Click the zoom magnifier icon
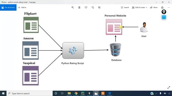This screenshot has height=96, width=172. click(x=73, y=7)
